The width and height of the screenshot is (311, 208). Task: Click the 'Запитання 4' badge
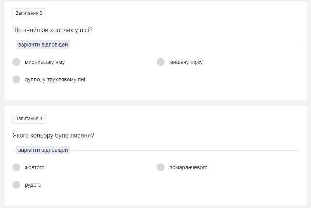click(x=29, y=119)
